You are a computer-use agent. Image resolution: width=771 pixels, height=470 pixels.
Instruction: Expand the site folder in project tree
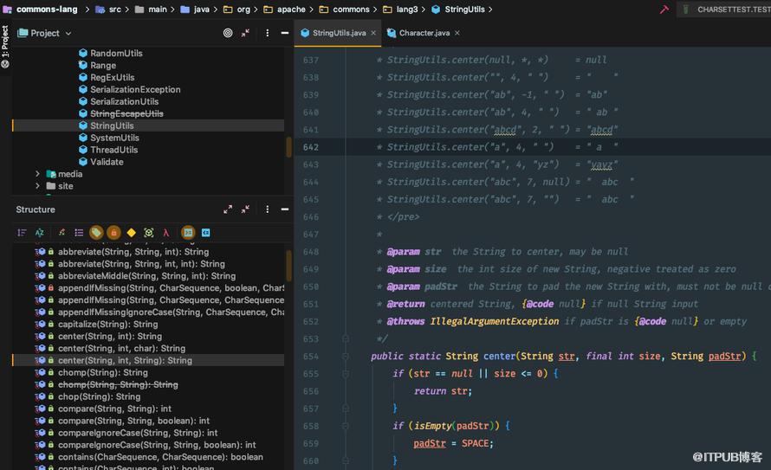[x=37, y=186]
